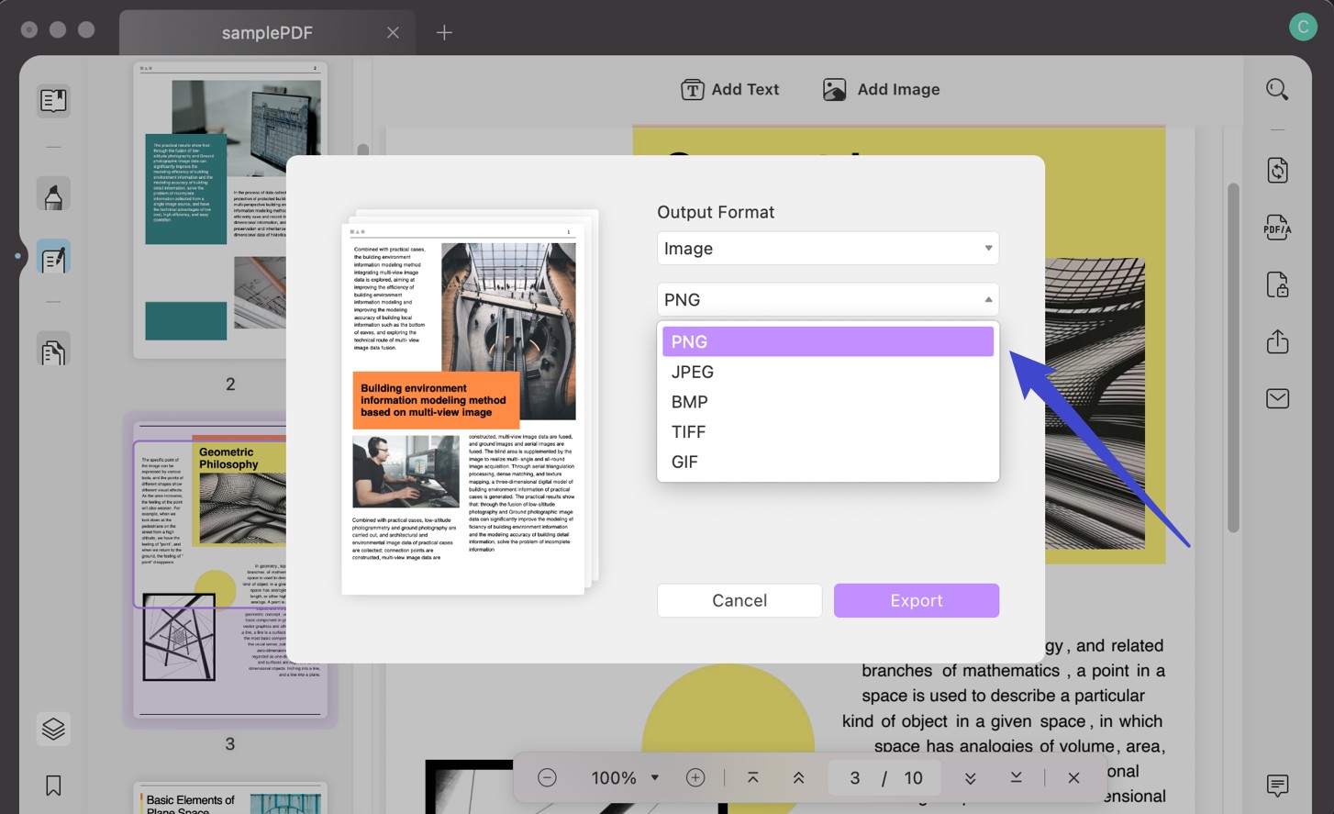Viewport: 1334px width, 814px height.
Task: Select the Geometric Philosophy page thumbnail
Action: tap(229, 574)
